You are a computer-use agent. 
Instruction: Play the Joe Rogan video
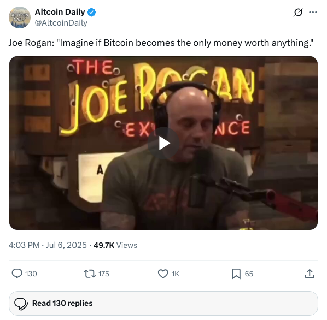pyautogui.click(x=163, y=143)
